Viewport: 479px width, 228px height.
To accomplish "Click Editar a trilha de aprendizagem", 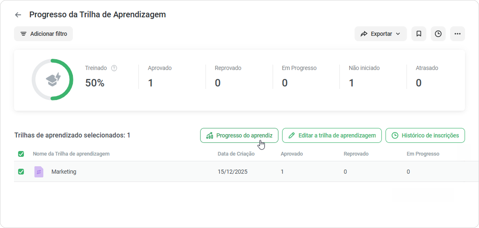I will (332, 135).
